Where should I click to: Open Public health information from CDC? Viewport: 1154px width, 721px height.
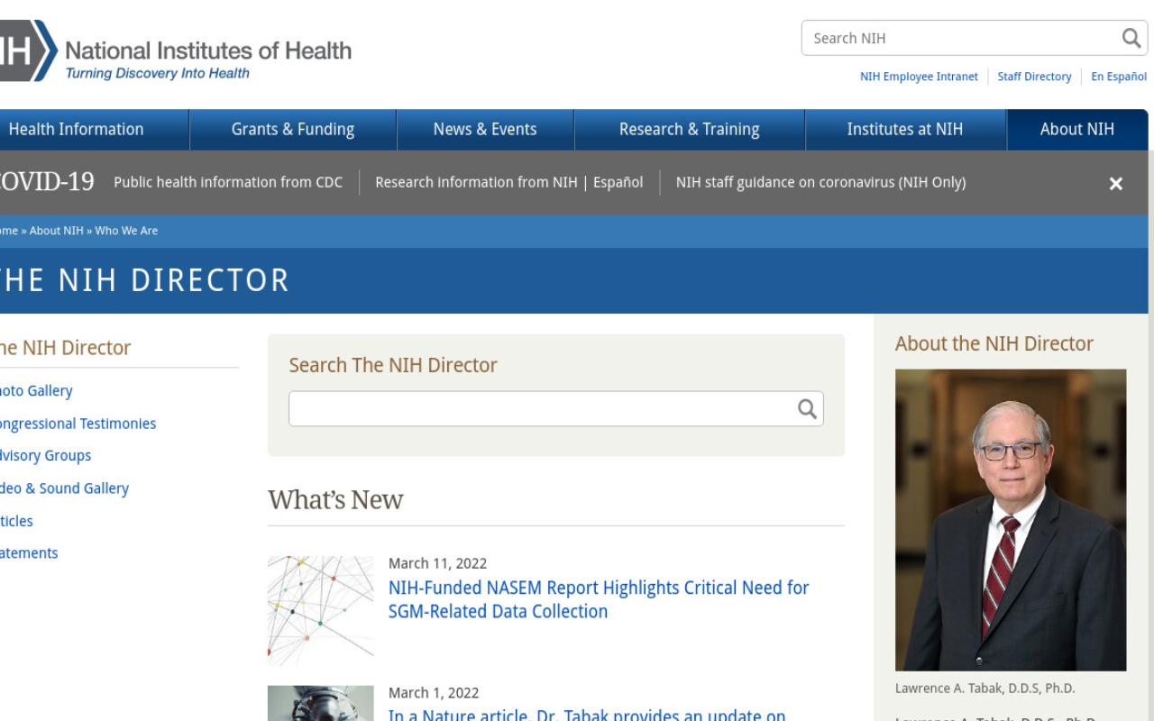[228, 182]
